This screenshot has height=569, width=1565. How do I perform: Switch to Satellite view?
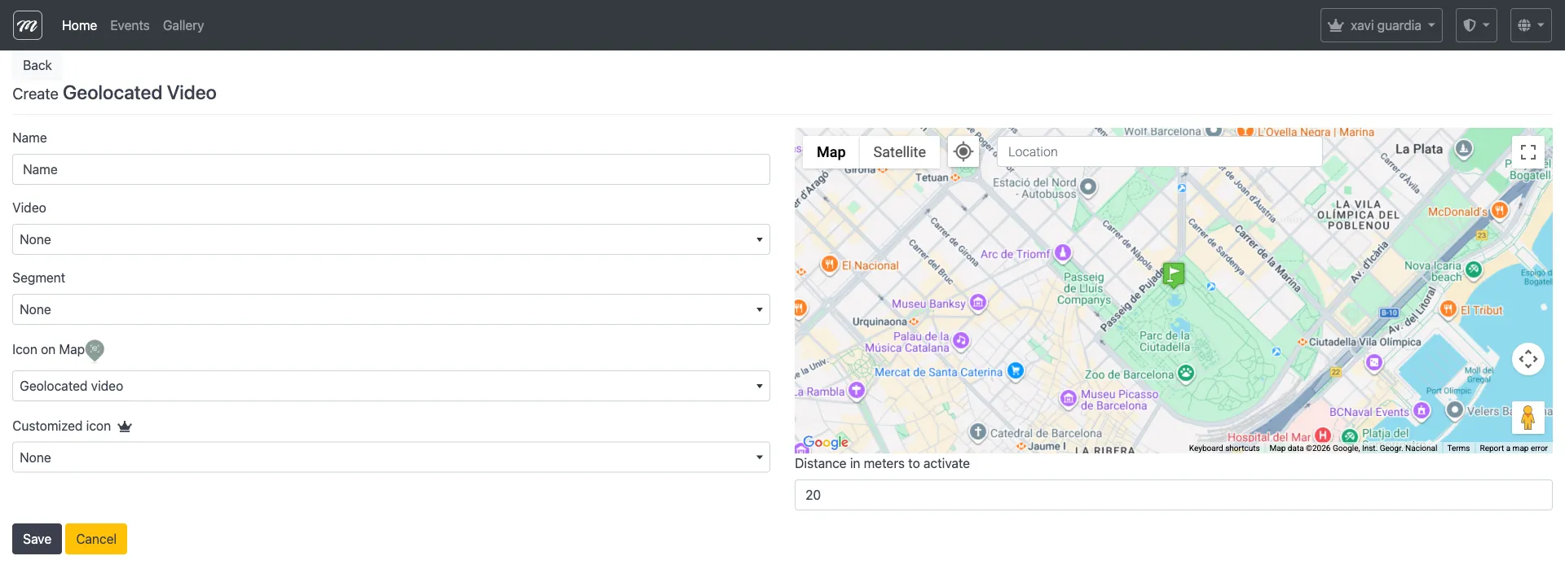899,152
